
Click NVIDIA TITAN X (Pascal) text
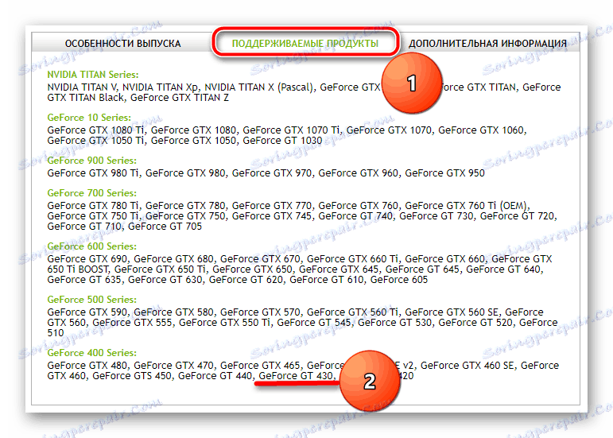click(259, 87)
